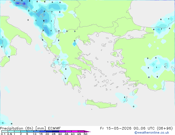Click the dark navy 25–30 mm legend swatch

pos(56,131)
